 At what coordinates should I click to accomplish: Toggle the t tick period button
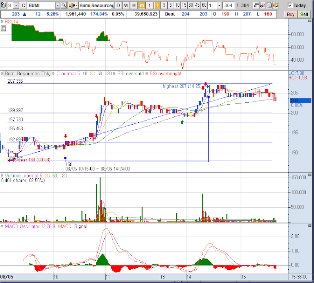click(150, 5)
